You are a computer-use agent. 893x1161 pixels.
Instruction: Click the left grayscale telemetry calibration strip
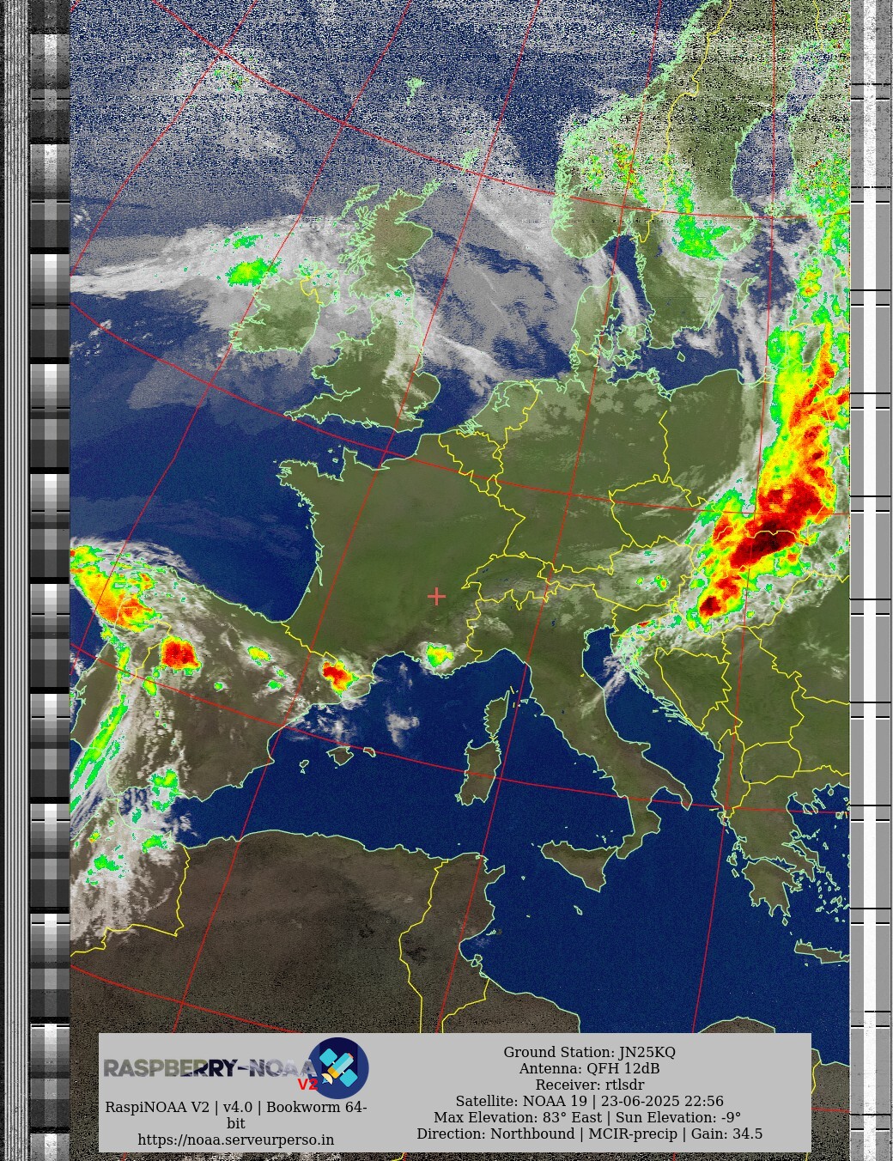[50, 580]
